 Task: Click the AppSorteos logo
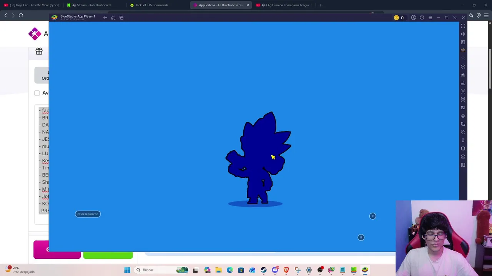point(35,34)
